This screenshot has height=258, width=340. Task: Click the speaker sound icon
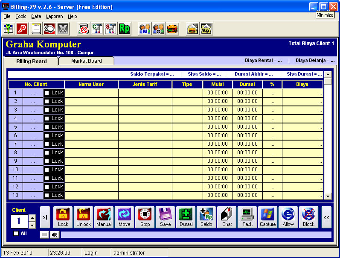[x=55, y=235]
